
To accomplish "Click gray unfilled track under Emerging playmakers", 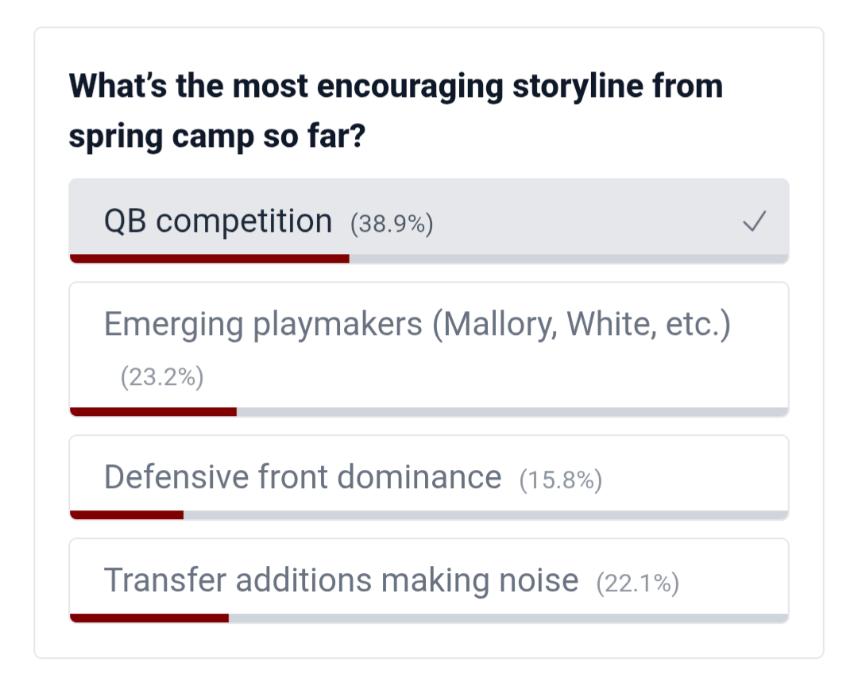I will coord(512,411).
